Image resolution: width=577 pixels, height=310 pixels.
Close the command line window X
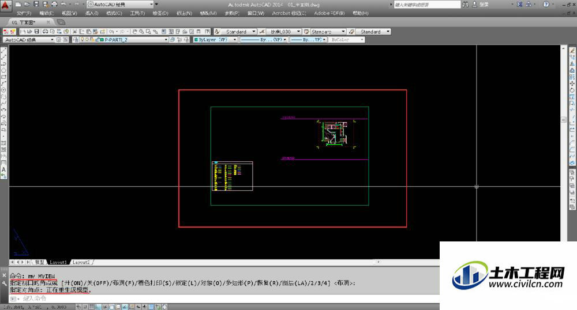click(x=4, y=275)
